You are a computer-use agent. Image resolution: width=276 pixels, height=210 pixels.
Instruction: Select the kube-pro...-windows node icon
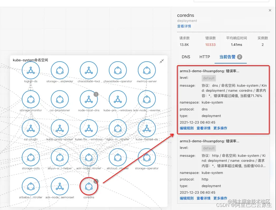click(118, 99)
